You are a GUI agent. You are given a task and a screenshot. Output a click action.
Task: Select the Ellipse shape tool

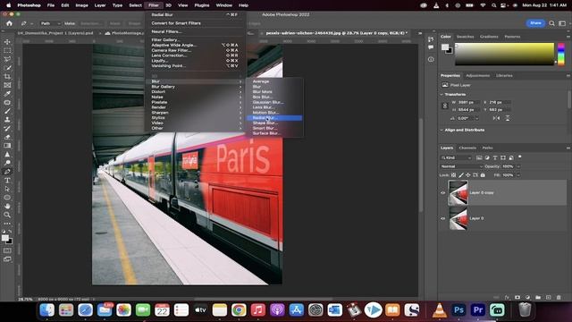point(7,198)
